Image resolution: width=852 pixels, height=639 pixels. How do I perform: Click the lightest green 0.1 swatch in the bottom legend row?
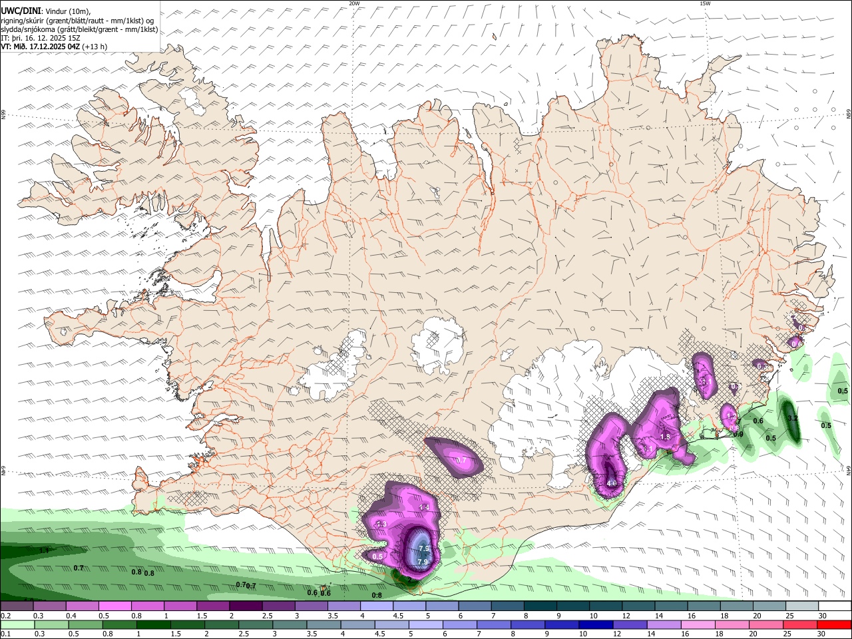[17, 624]
